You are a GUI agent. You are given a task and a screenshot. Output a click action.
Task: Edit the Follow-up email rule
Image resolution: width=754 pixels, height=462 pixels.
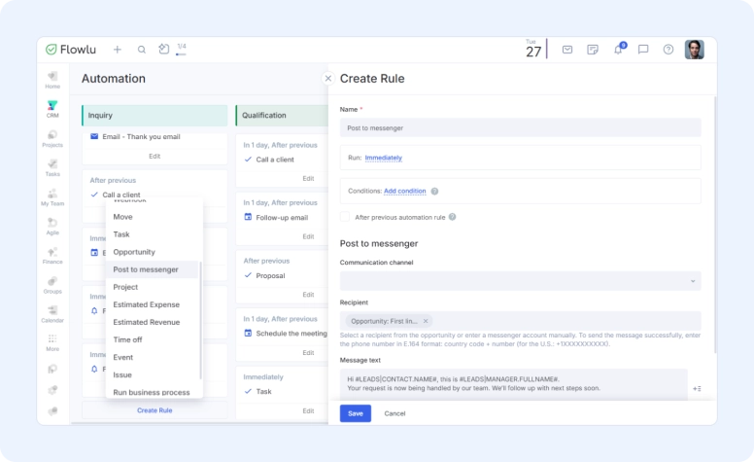click(x=308, y=236)
